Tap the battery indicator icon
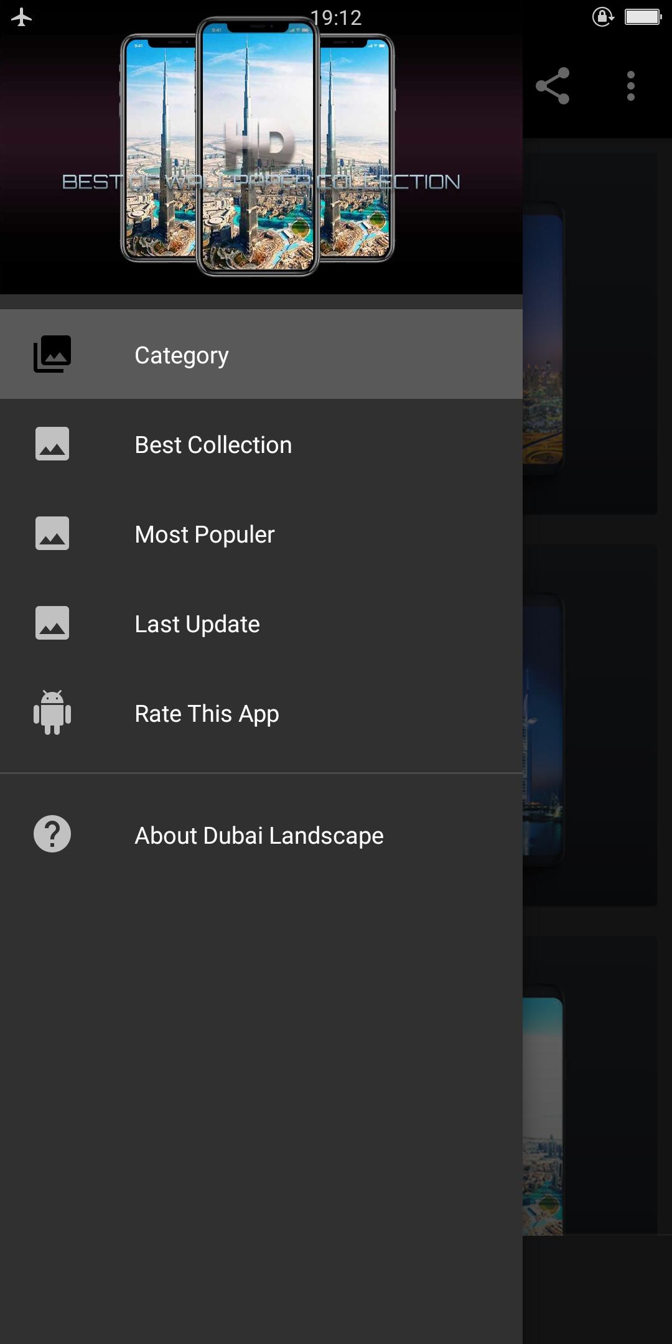Screen dimensions: 672x1344 pos(643,17)
